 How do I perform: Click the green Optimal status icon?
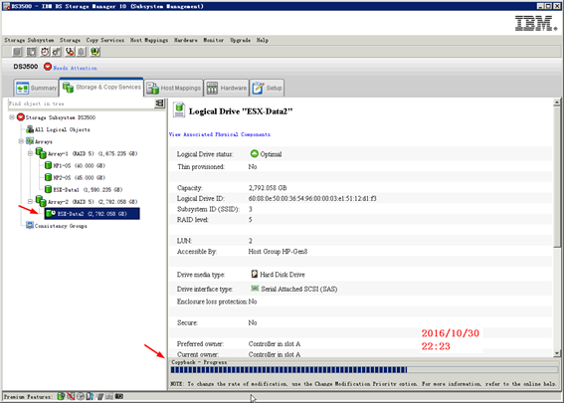click(254, 153)
